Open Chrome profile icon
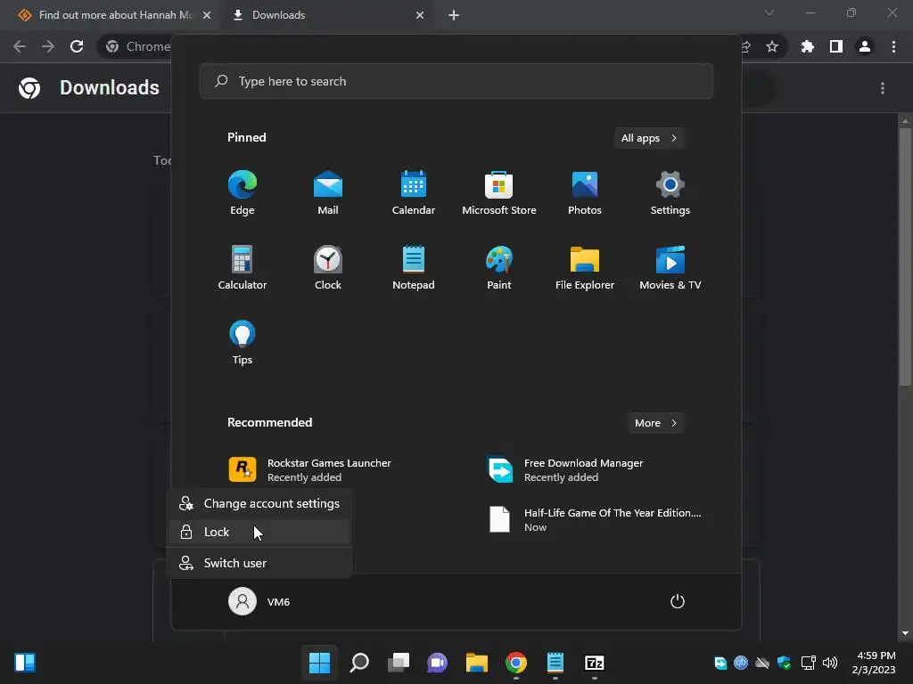This screenshot has height=684, width=913. point(865,46)
